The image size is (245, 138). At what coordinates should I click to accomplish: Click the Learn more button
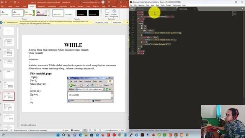pos(117,23)
